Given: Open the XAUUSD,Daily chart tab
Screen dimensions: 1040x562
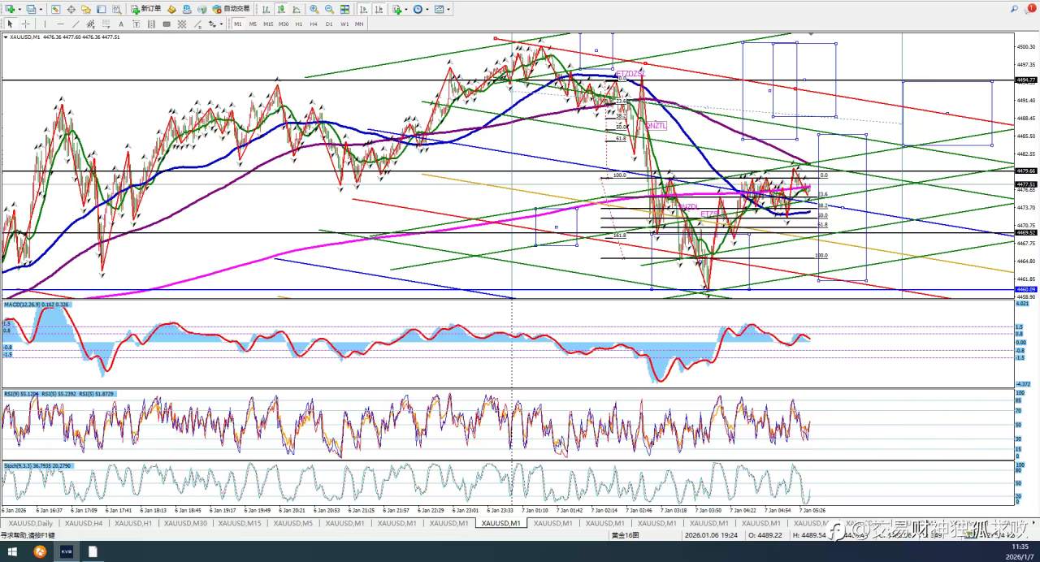Looking at the screenshot, I should click(x=31, y=523).
